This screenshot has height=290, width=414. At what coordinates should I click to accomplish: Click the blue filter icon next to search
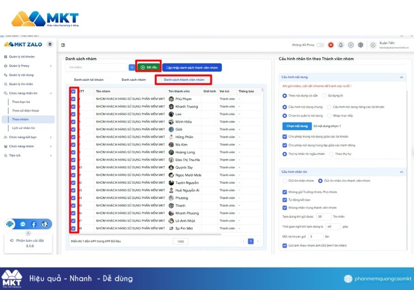(x=132, y=68)
